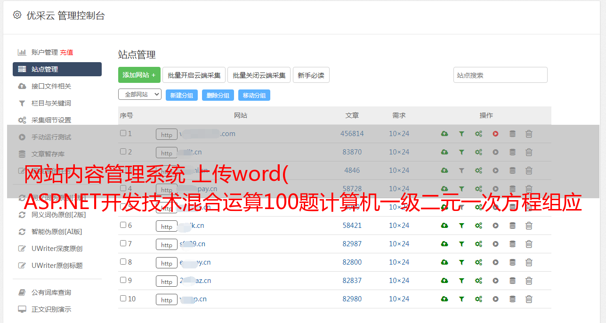The width and height of the screenshot is (606, 323).
Task: Open 正文识别演示 in the sidebar
Action: [x=51, y=309]
